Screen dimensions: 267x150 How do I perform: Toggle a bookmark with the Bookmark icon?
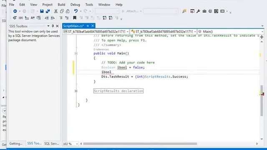[75, 17]
